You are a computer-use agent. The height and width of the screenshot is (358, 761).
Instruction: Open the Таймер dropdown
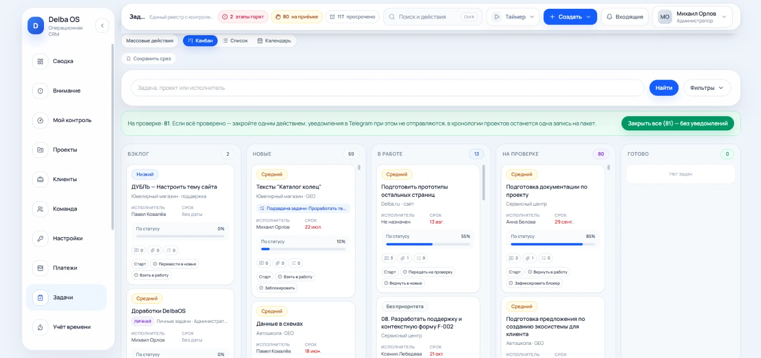[513, 17]
